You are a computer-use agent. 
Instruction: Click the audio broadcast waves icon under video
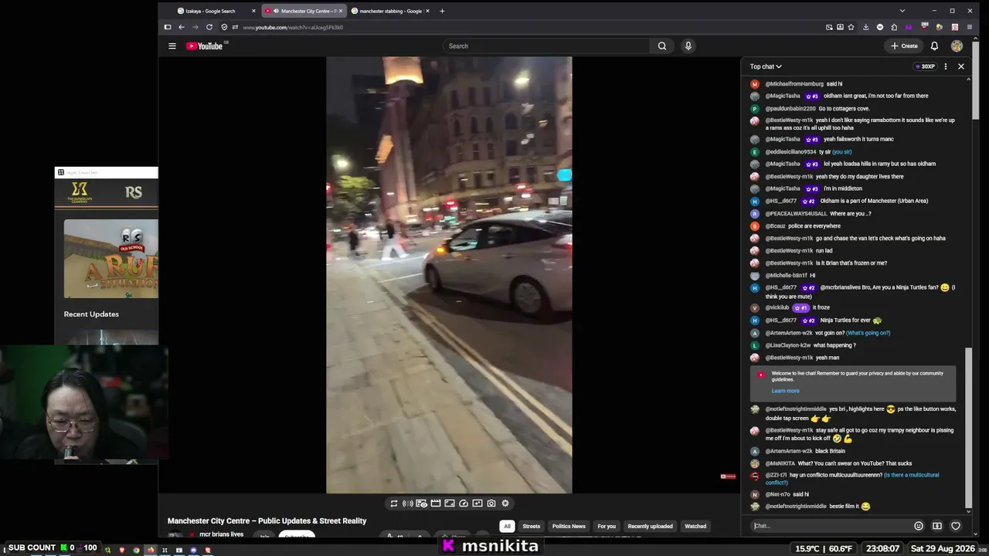pos(408,503)
